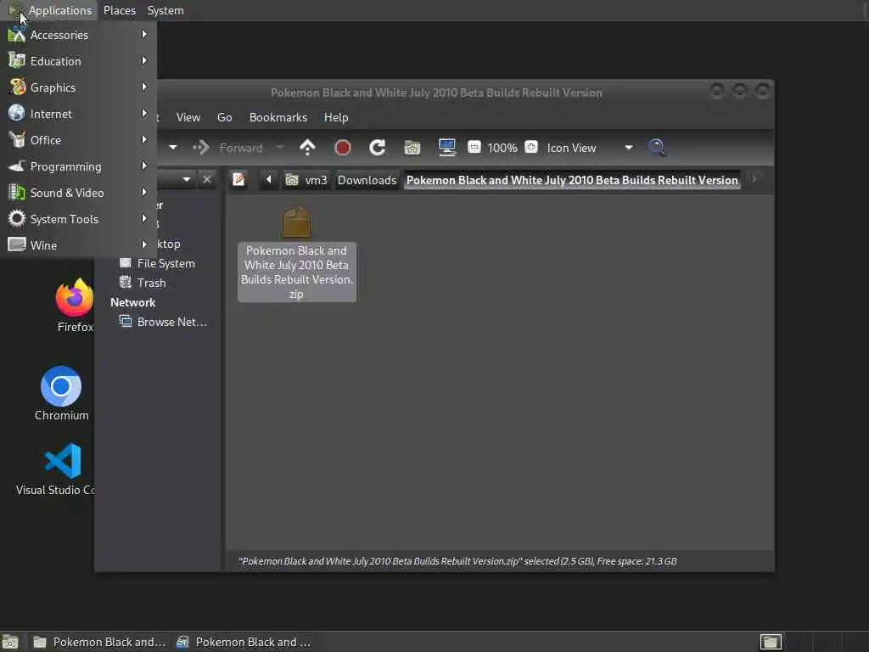Click the Reload icon

pyautogui.click(x=378, y=148)
